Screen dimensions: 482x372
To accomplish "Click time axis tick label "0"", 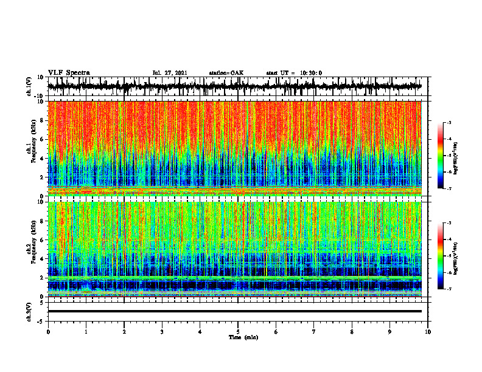I will 48,332.
